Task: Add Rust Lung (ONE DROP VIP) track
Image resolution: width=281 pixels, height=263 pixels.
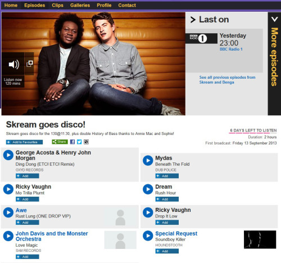Action: 28,223
